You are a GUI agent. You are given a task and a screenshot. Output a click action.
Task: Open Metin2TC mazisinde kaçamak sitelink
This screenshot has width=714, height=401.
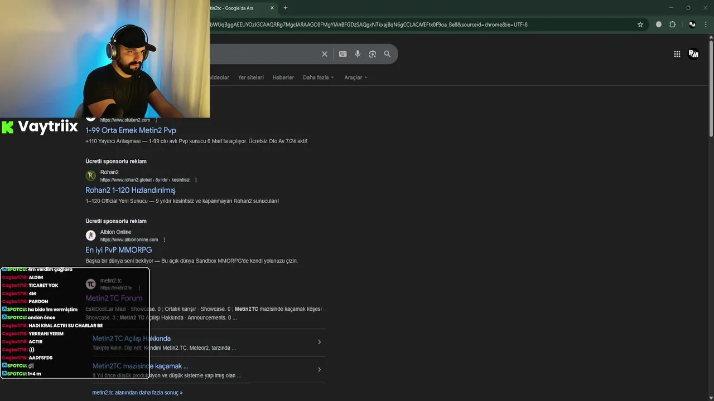click(141, 366)
